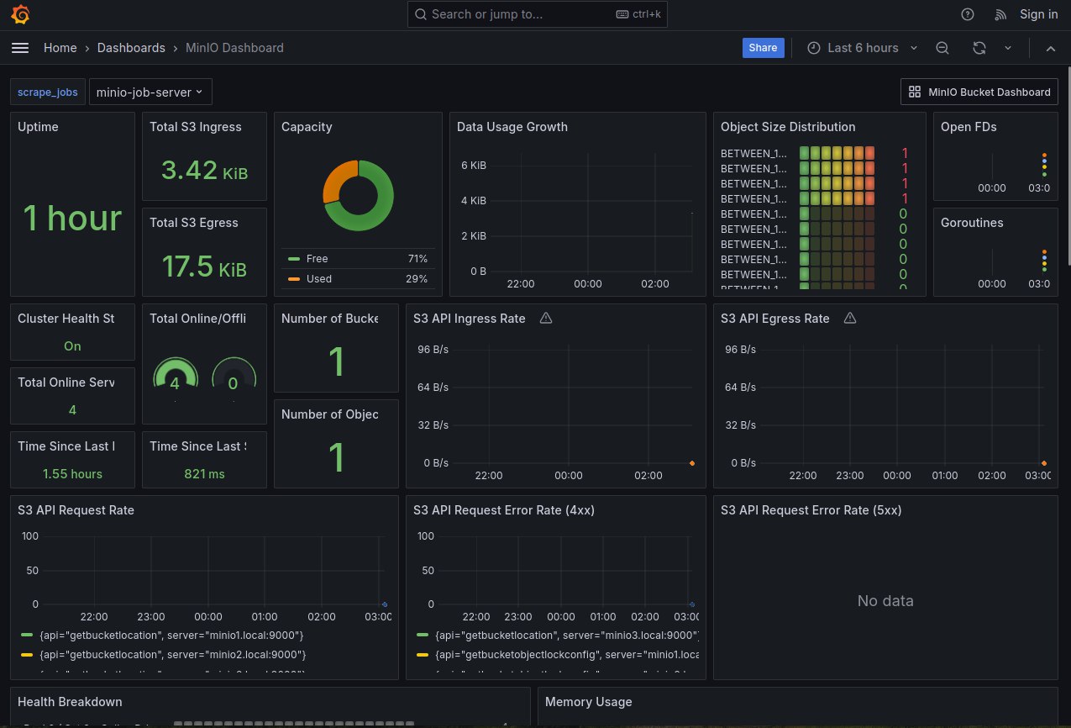Screen dimensions: 1071x728
Task: Open the refresh interval dropdown arrow
Action: pyautogui.click(x=1008, y=48)
